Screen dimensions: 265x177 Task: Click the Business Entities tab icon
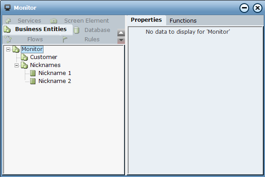coord(7,29)
